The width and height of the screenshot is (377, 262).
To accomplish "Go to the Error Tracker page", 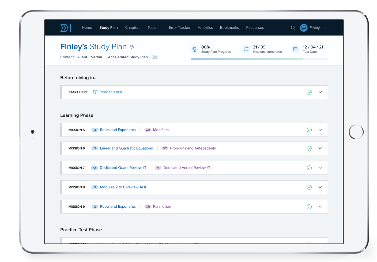I will (x=179, y=28).
